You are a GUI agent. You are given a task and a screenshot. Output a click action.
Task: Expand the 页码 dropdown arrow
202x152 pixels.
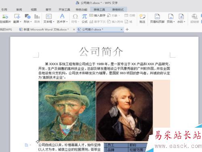(x=174, y=22)
